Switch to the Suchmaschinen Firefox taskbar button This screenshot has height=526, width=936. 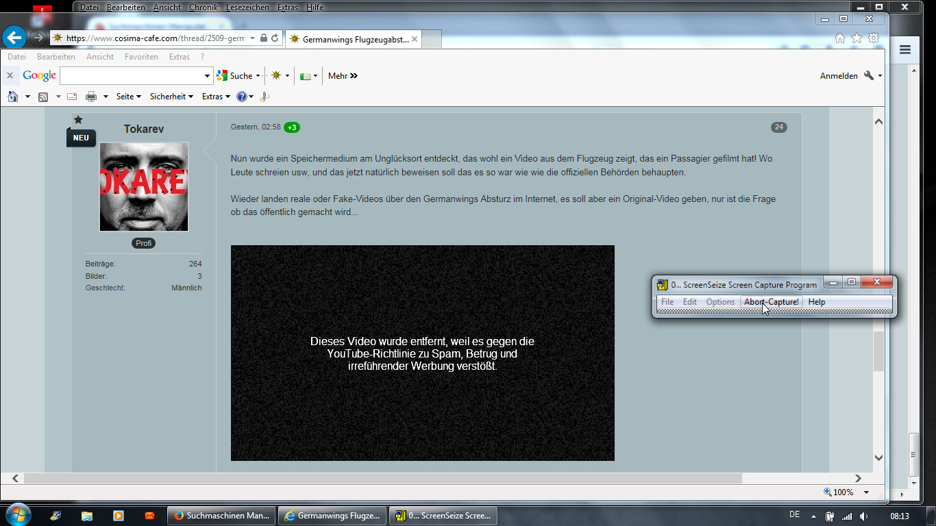coord(221,516)
